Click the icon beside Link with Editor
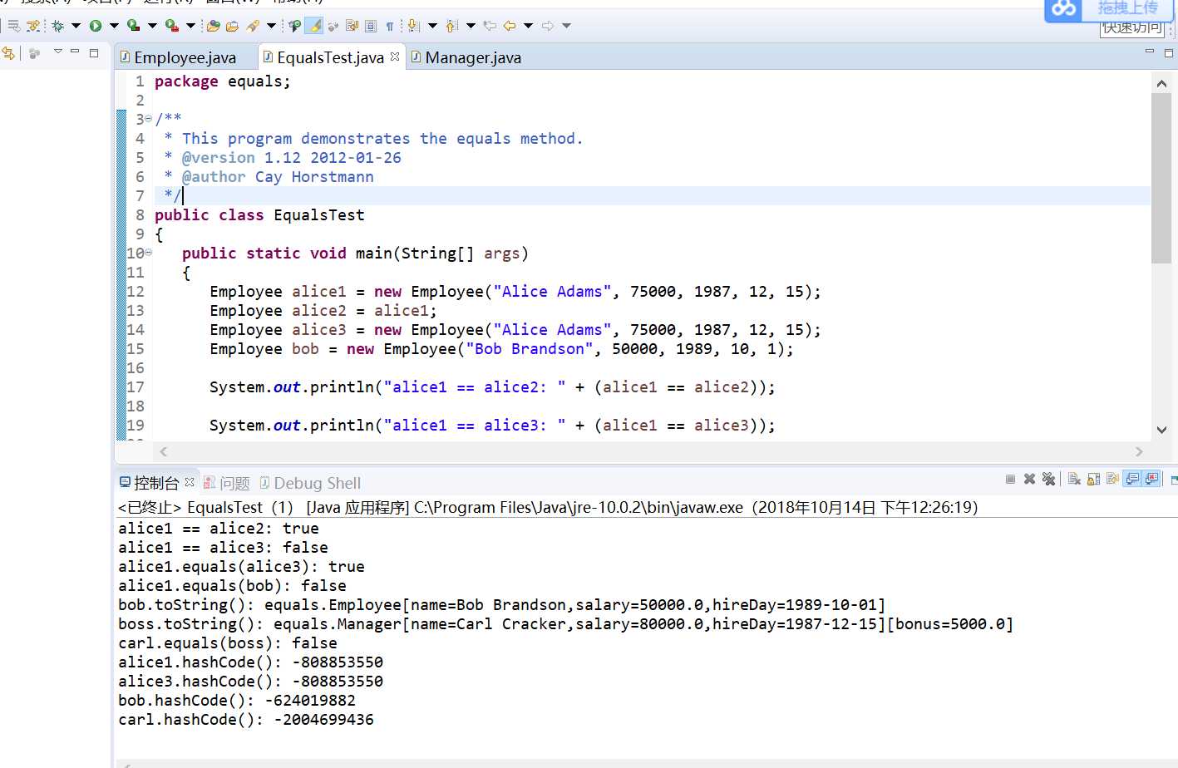This screenshot has height=768, width=1178. click(x=34, y=53)
